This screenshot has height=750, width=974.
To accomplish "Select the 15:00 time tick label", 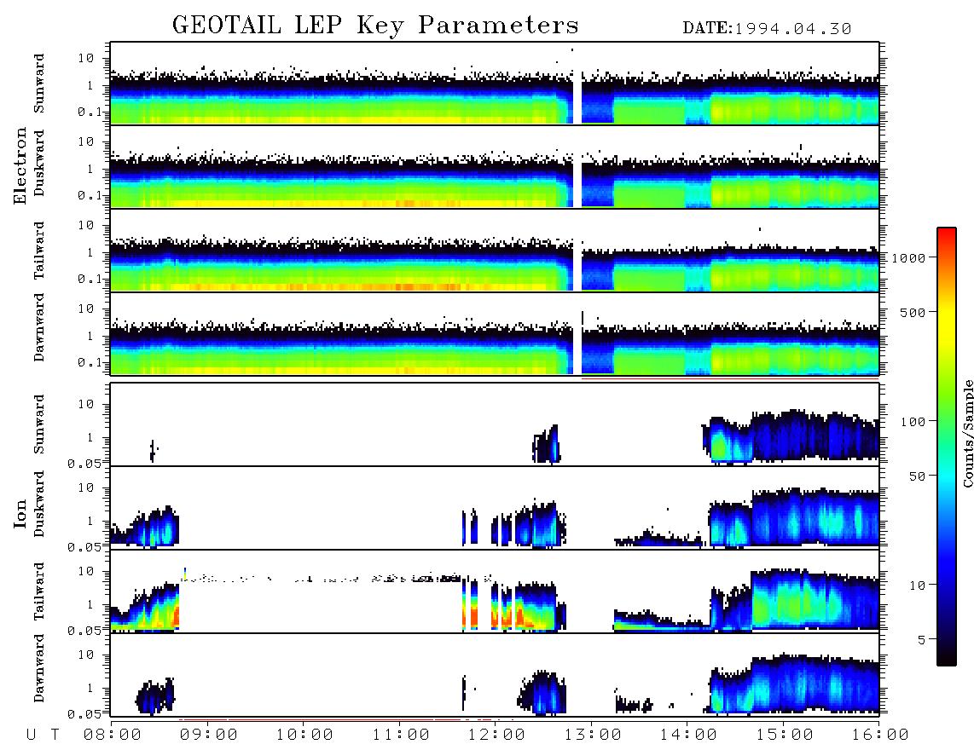I will click(x=785, y=735).
